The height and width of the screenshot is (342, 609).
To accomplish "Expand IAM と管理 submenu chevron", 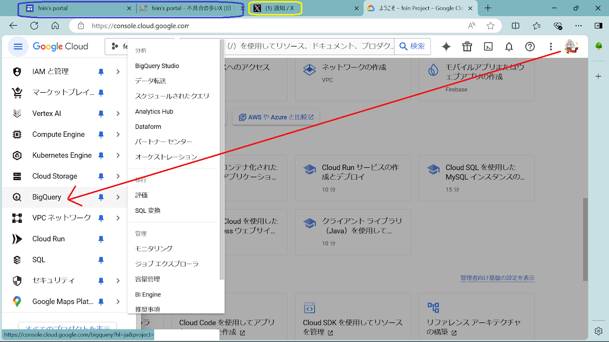I will 118,72.
